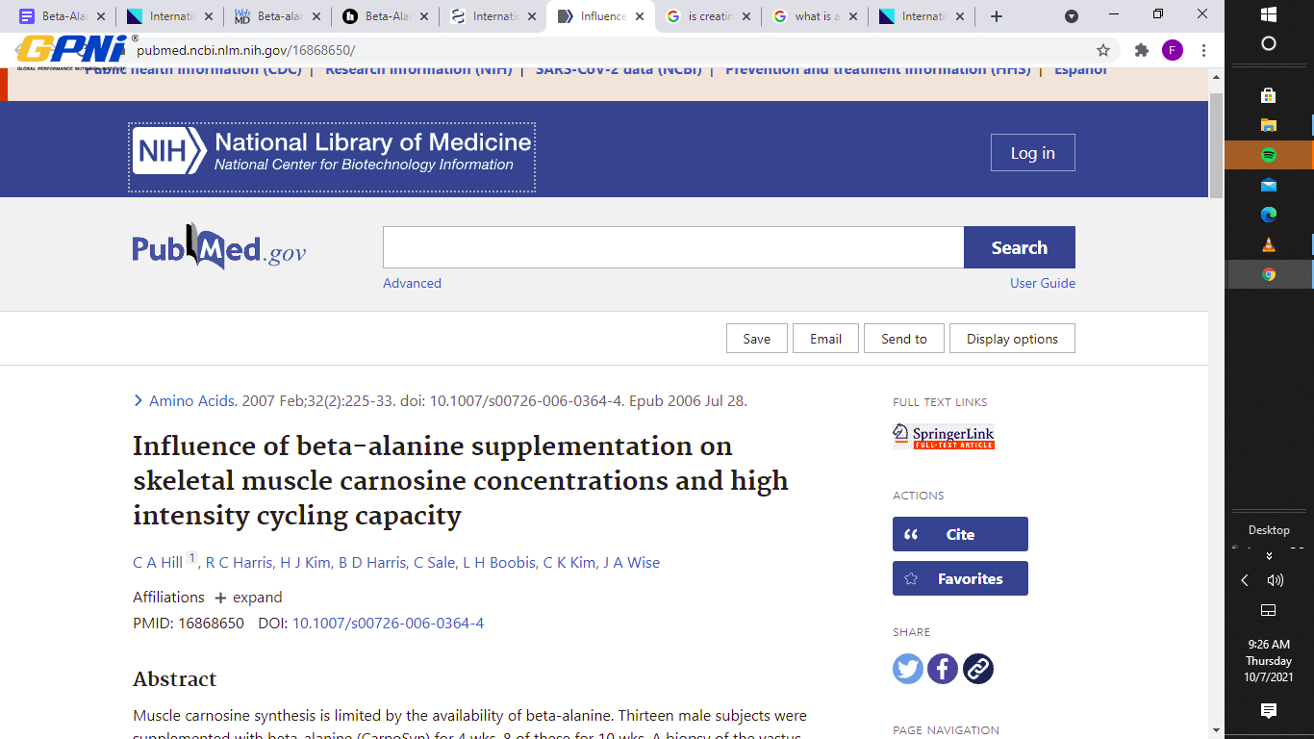
Task: Open Chrome extensions puzzle icon
Action: pos(1142,50)
